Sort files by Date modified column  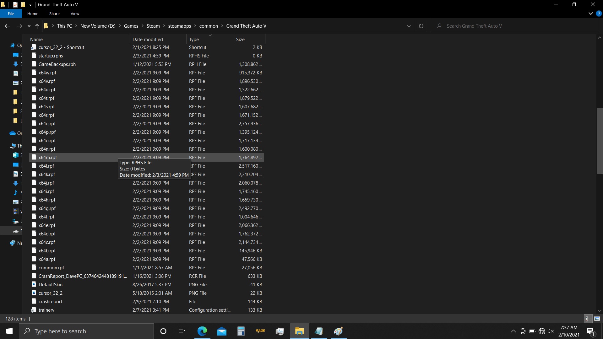(x=148, y=39)
